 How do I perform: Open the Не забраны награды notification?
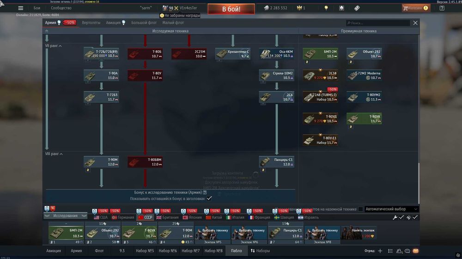tap(180, 15)
